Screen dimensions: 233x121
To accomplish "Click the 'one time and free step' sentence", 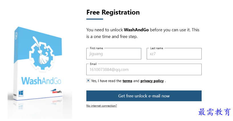I will pos(114,37).
